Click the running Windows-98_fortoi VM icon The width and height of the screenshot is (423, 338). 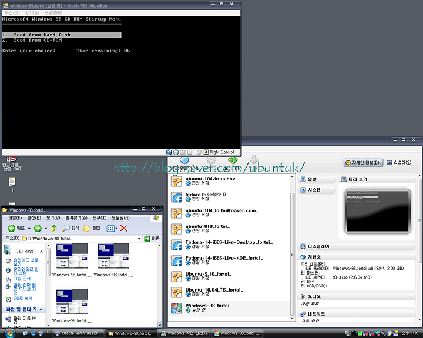176,308
